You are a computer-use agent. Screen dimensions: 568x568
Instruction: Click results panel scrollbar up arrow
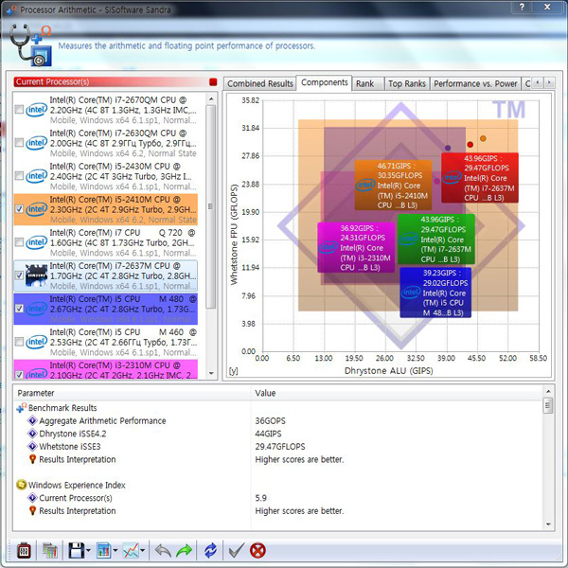548,391
